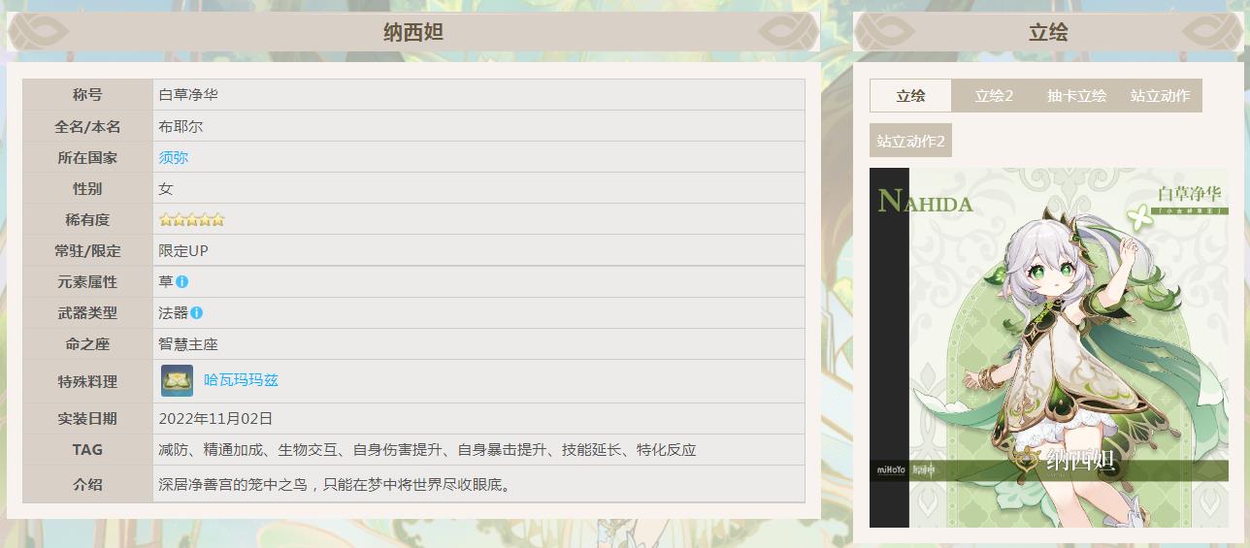This screenshot has width=1250, height=548.
Task: Show the 站立动作 tab
Action: [x=1160, y=95]
